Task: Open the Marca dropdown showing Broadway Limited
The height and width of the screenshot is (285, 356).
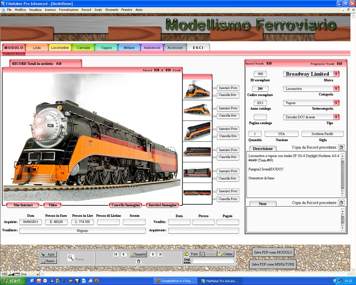Action: pos(337,73)
